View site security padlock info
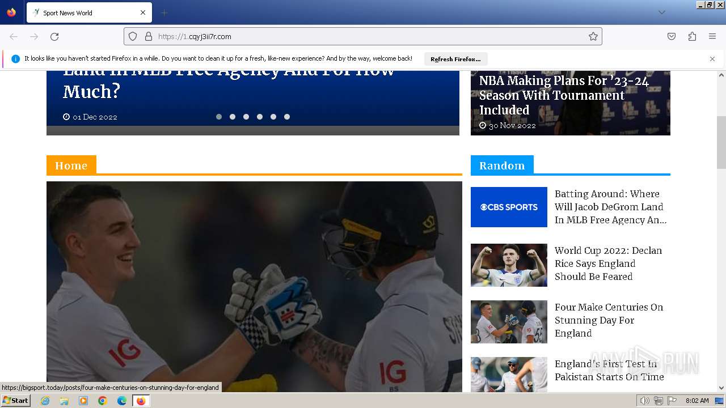The height and width of the screenshot is (408, 726). click(149, 36)
